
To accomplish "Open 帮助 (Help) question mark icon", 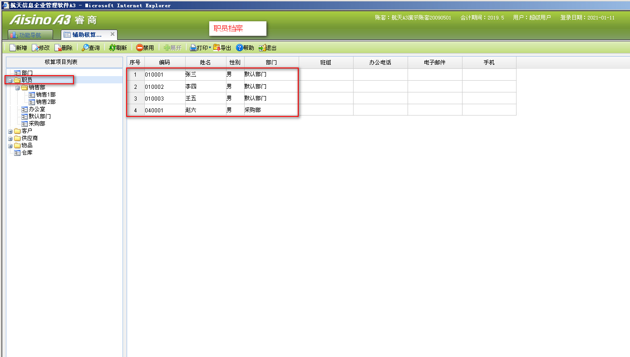I will point(239,48).
